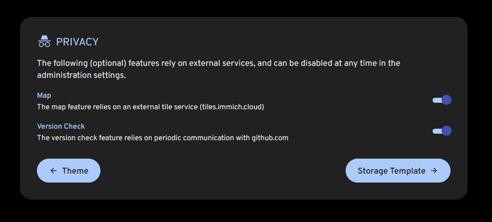The image size is (492, 222).
Task: Click the Map setting label
Action: click(44, 95)
